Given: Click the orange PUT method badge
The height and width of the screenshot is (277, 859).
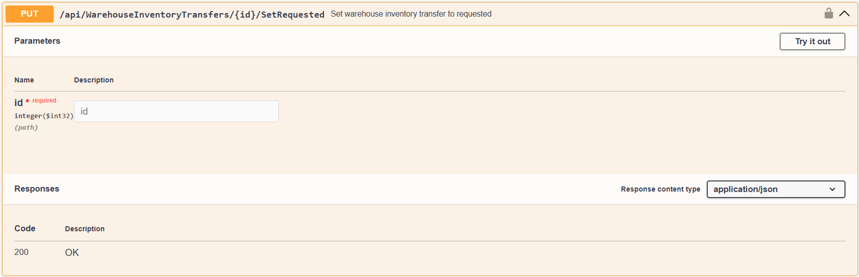Looking at the screenshot, I should (x=30, y=14).
